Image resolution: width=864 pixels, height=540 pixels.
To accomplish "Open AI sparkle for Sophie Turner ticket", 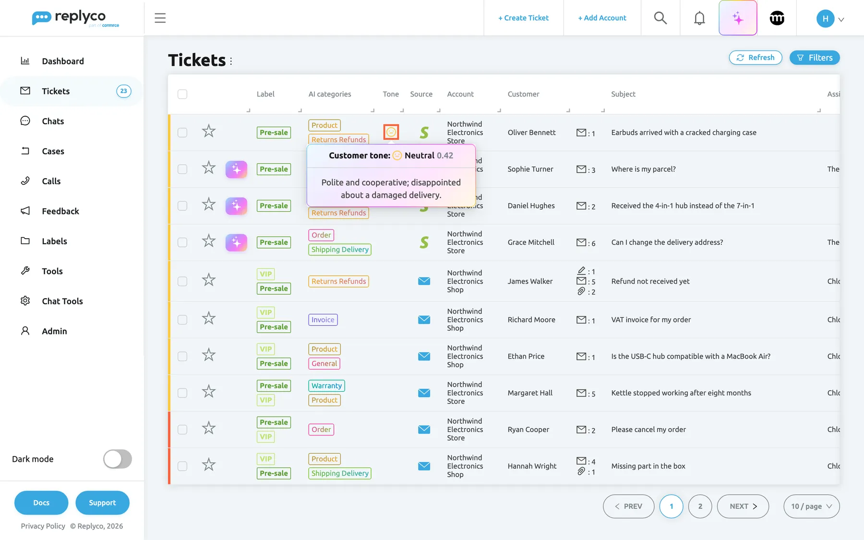I will click(236, 169).
